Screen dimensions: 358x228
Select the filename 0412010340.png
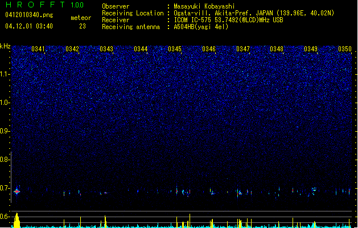(29, 15)
